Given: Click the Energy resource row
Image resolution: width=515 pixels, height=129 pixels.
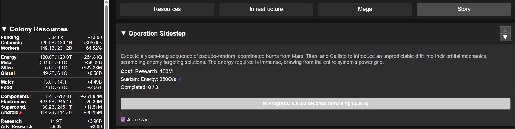Looking at the screenshot, I should coord(51,57).
